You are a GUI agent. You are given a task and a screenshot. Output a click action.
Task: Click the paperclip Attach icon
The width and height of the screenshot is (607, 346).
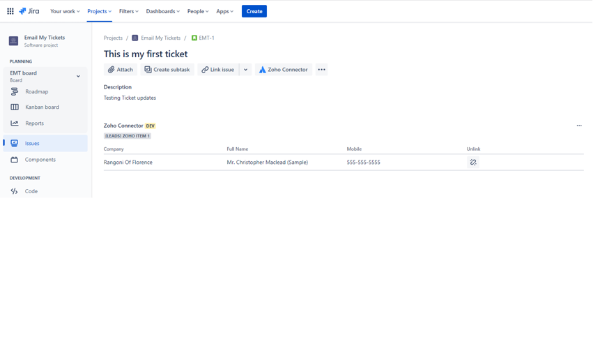point(111,70)
